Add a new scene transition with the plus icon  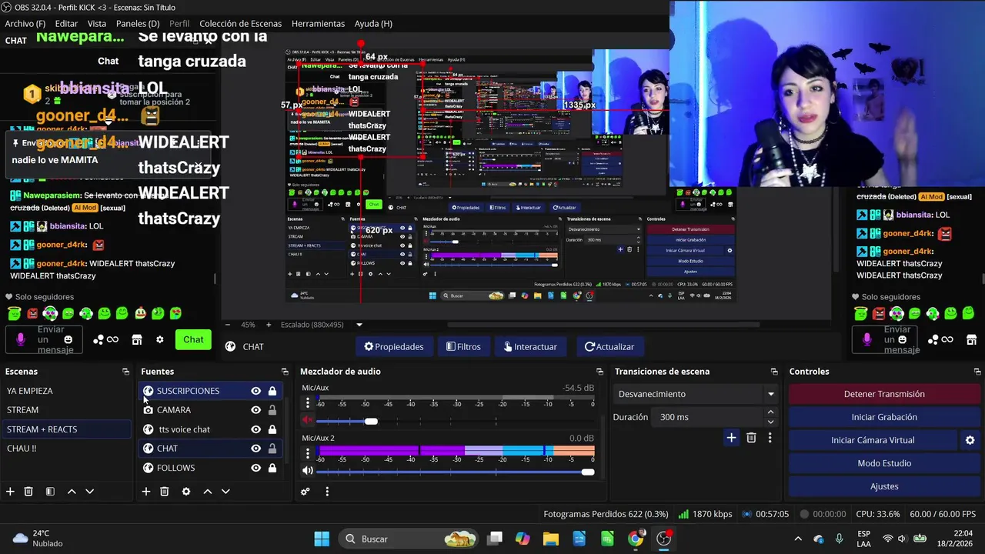[731, 438]
